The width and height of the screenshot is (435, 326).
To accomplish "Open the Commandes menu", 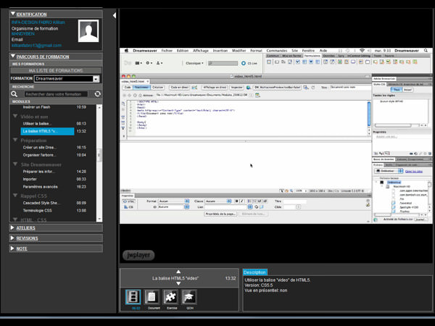I will (x=277, y=51).
